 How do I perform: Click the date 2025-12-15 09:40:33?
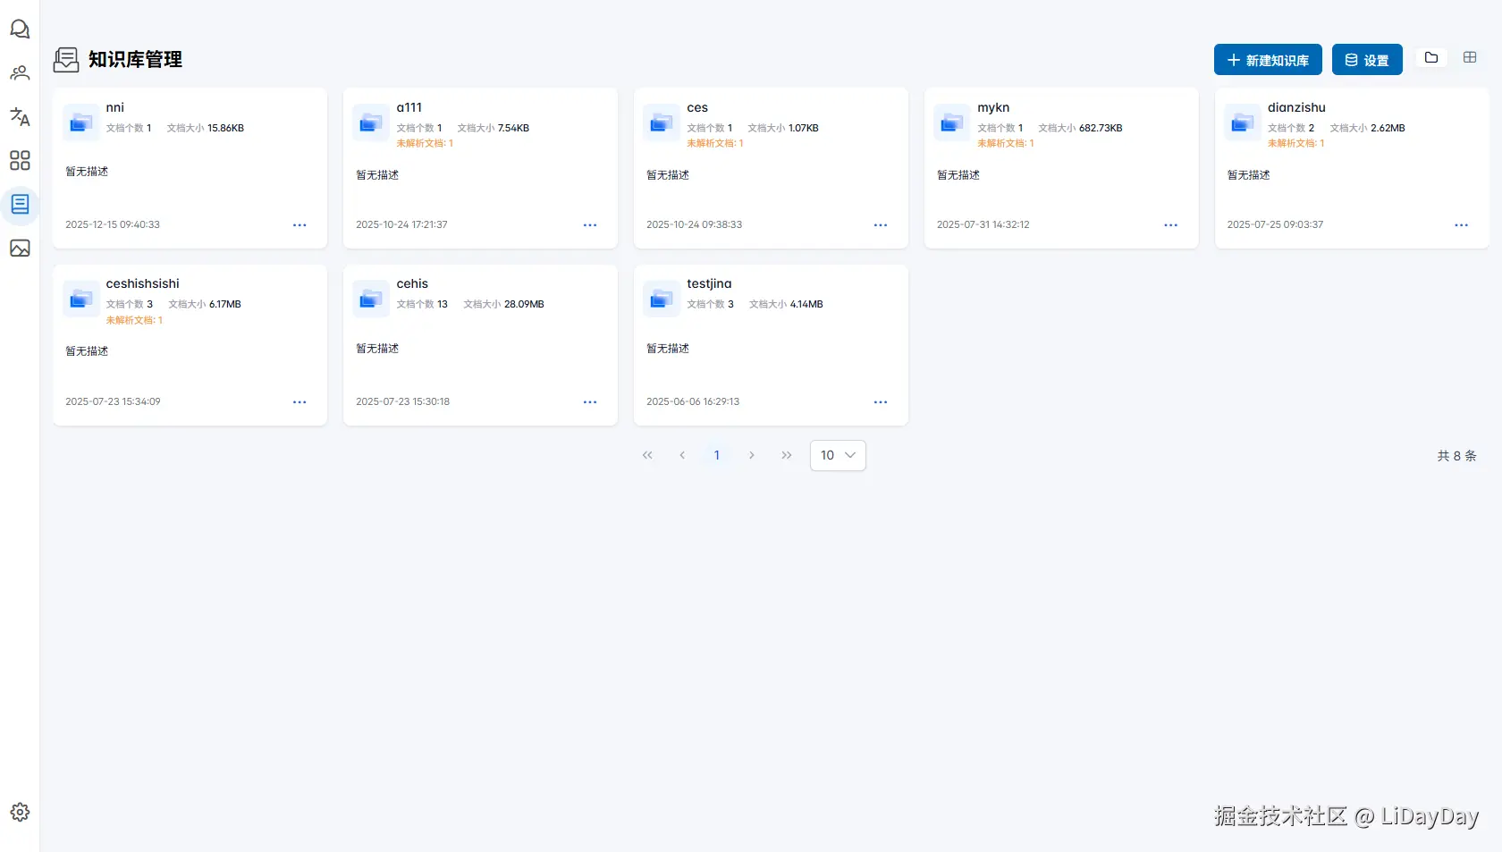click(113, 224)
